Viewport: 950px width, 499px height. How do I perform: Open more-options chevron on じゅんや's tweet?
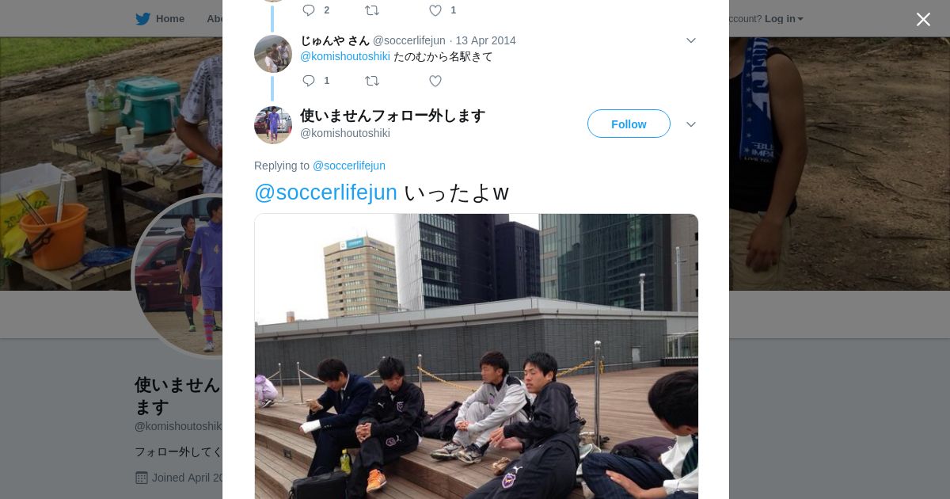click(691, 40)
